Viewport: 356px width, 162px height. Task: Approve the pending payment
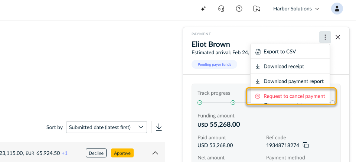[123, 153]
